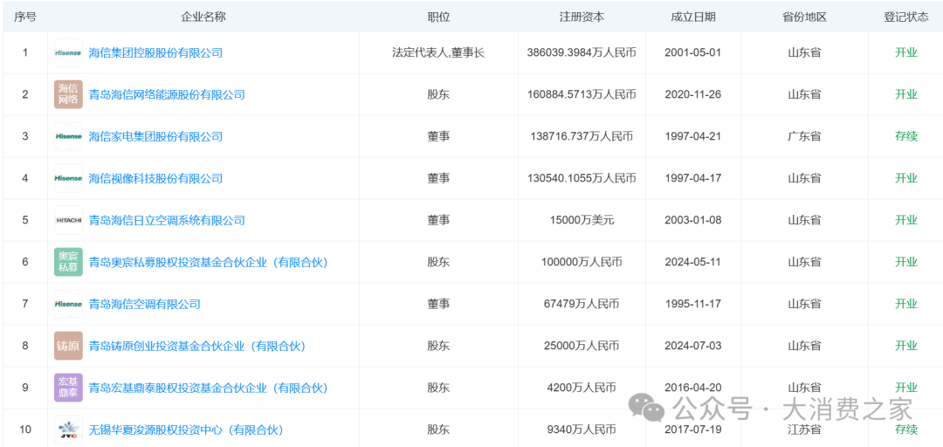Click 开业 status for 青岛海信日立空调
943x447 pixels.
pos(905,220)
